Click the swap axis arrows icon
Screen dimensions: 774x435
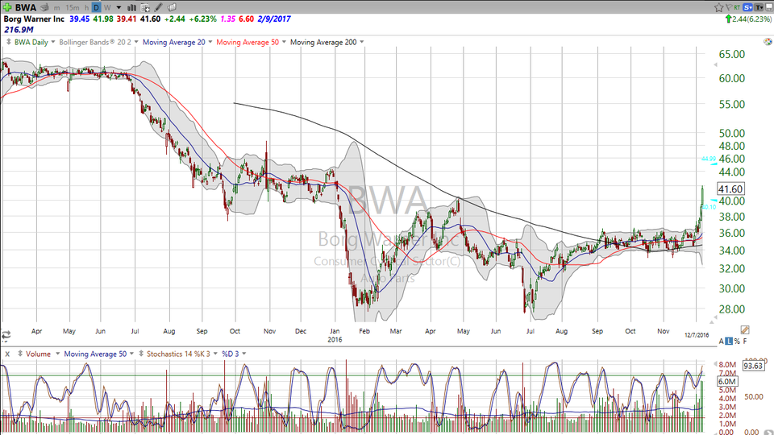point(6,335)
